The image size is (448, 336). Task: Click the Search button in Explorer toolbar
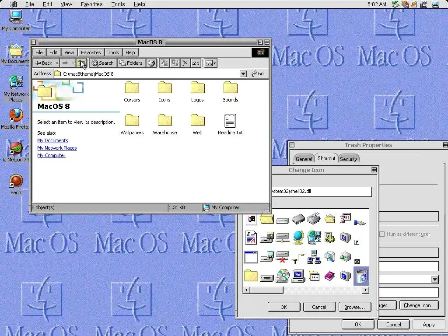[x=103, y=63]
